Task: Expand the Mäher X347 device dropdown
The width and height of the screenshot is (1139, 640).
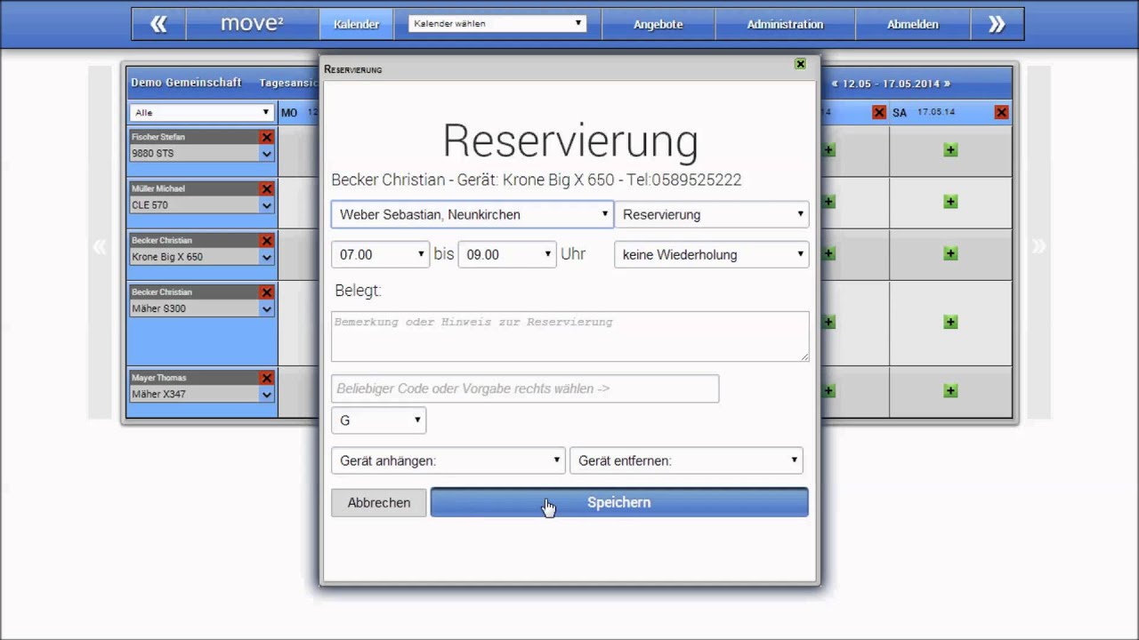Action: tap(266, 395)
